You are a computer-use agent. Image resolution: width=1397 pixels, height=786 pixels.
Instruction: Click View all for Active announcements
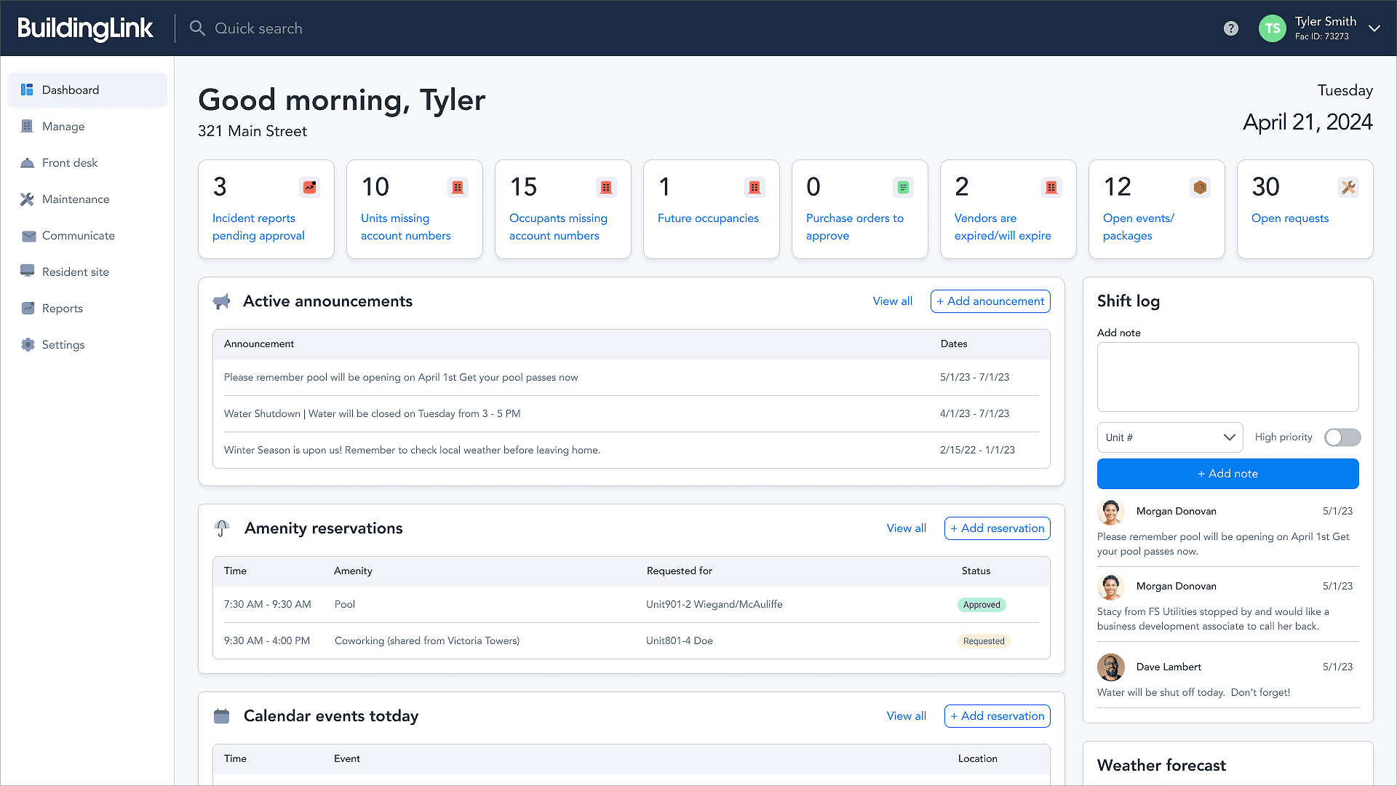(x=892, y=301)
